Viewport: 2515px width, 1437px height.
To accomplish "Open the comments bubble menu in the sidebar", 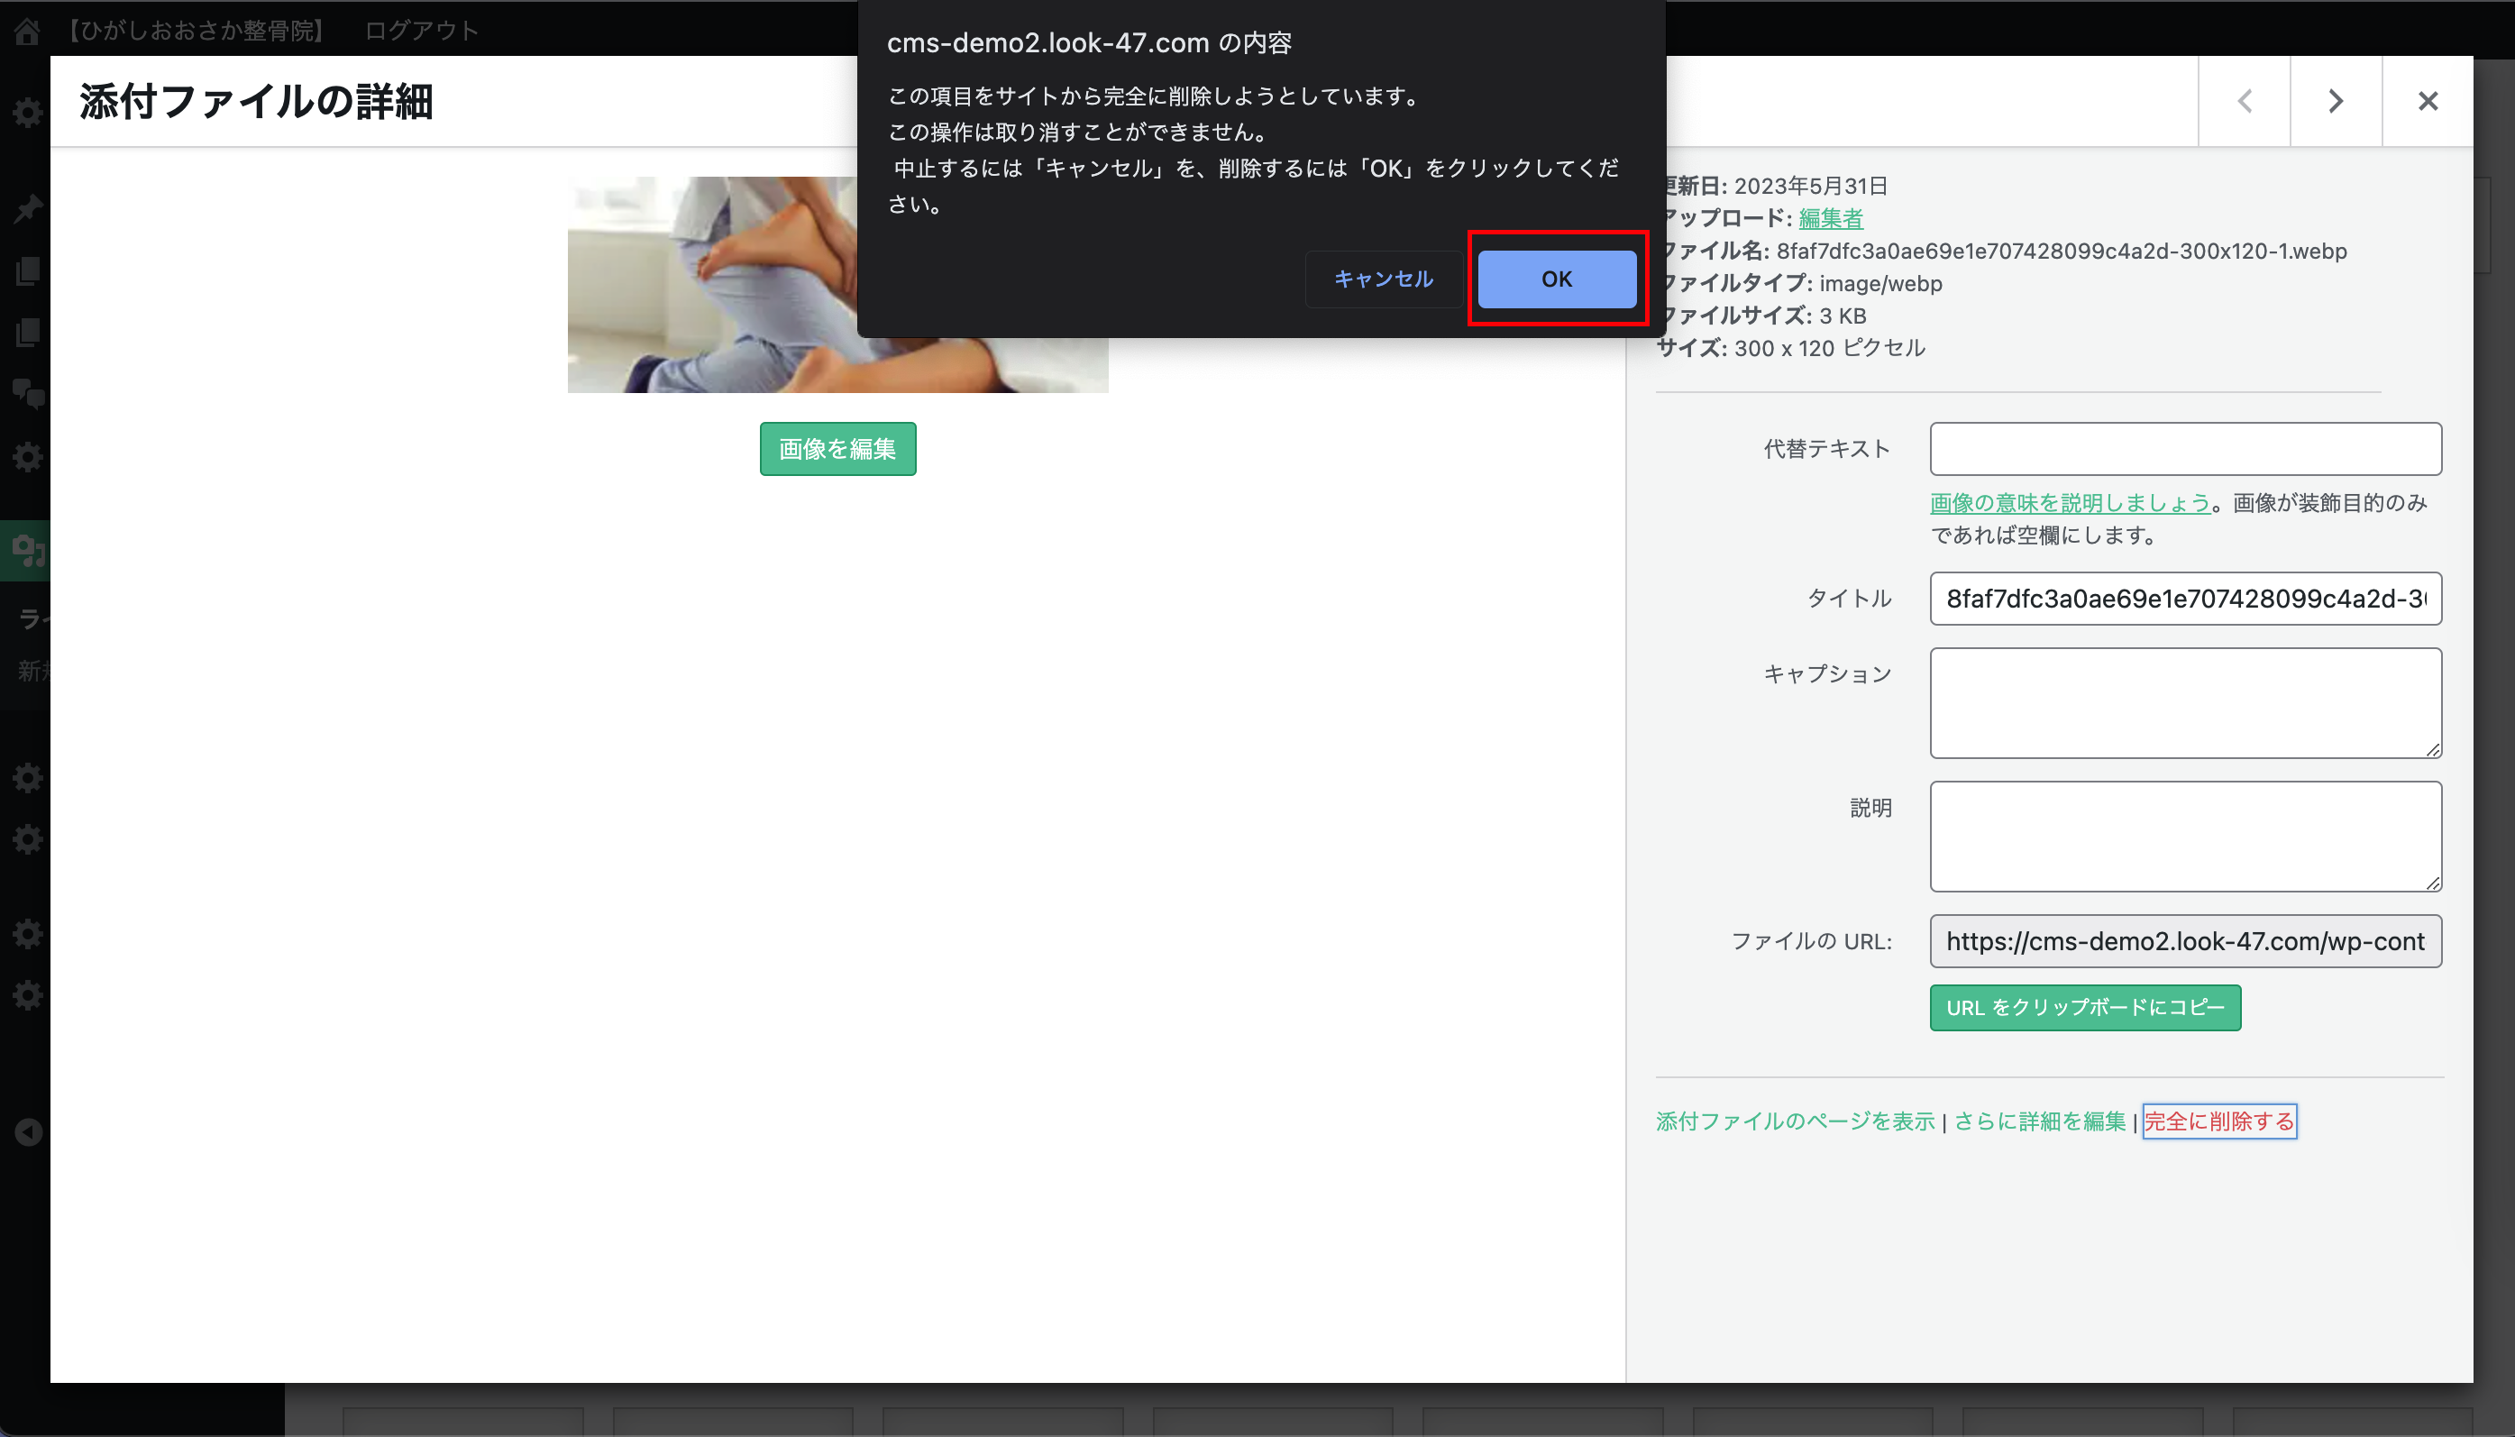I will coord(28,394).
